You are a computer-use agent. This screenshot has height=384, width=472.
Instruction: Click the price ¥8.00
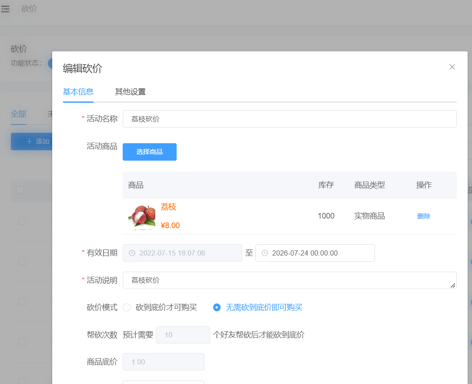pos(170,226)
